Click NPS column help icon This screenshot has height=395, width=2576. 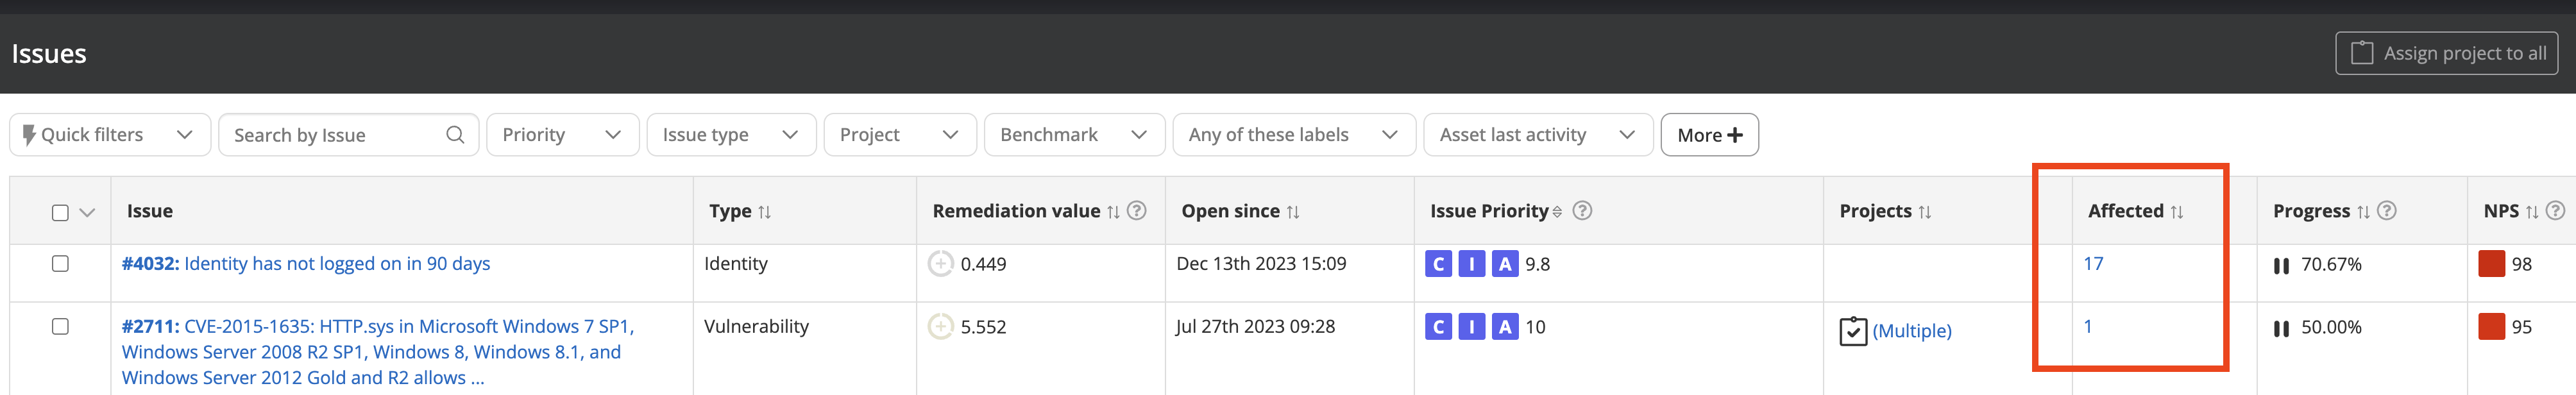(x=2555, y=211)
